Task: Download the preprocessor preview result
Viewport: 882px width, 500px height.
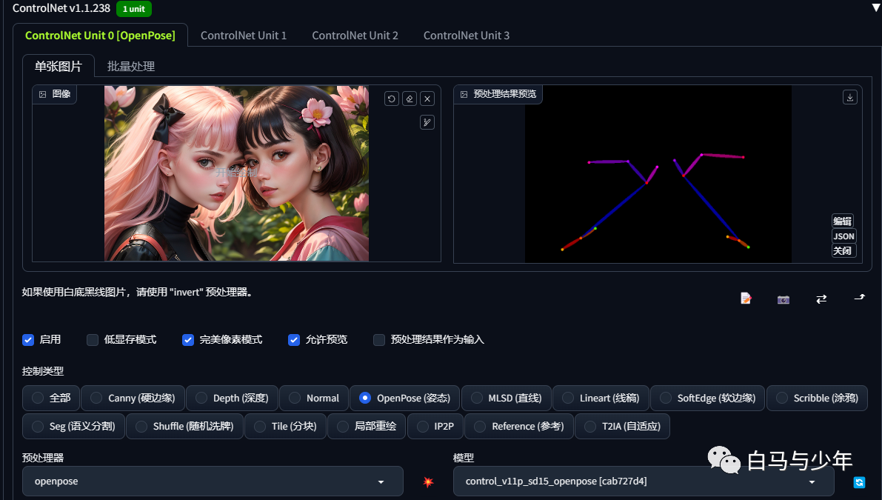Action: 850,97
